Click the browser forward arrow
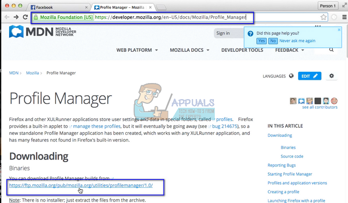The width and height of the screenshot is (348, 203). pyautogui.click(x=16, y=17)
